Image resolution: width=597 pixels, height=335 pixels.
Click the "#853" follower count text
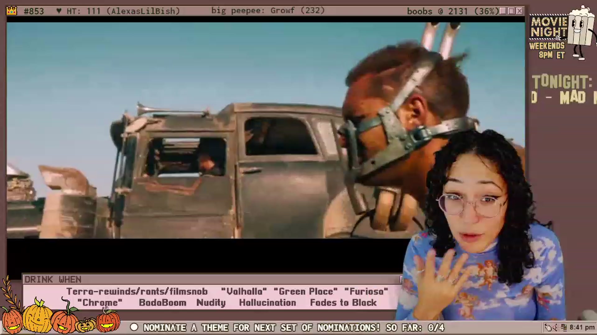coord(34,11)
